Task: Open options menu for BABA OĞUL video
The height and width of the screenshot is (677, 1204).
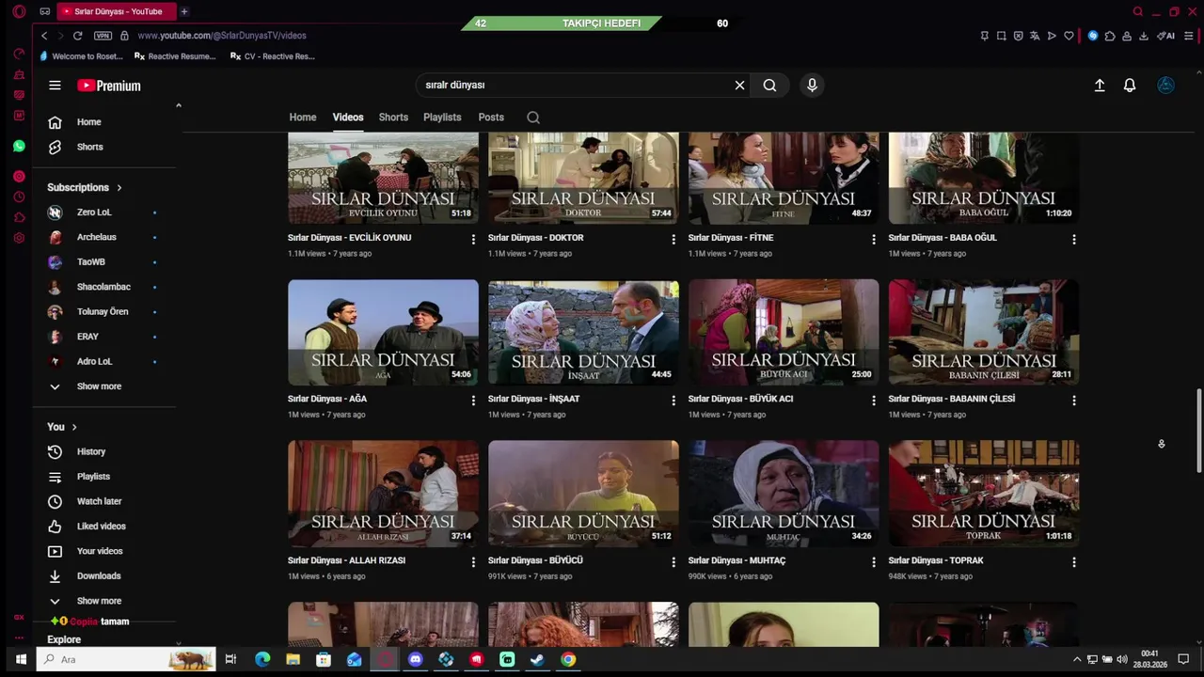Action: [x=1074, y=240]
